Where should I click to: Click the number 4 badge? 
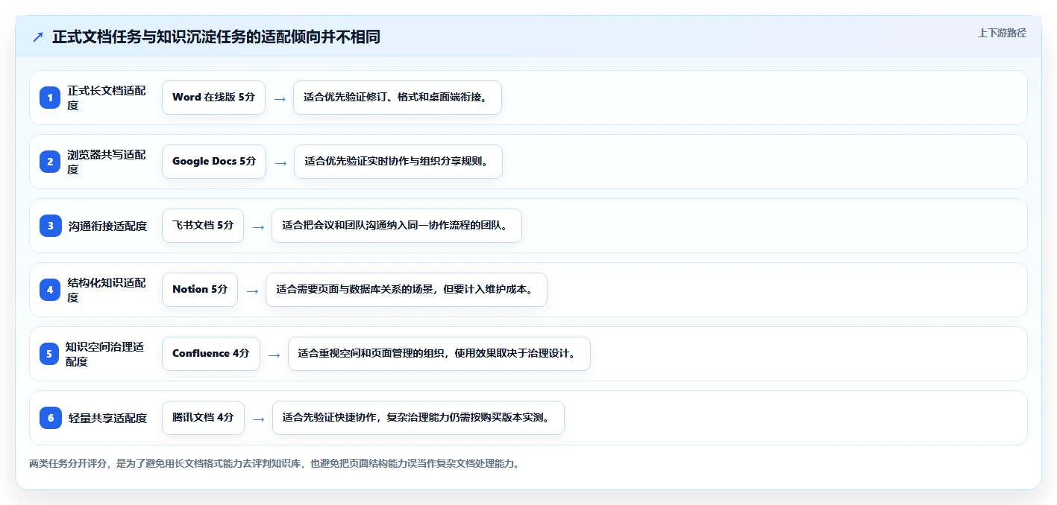click(x=50, y=290)
